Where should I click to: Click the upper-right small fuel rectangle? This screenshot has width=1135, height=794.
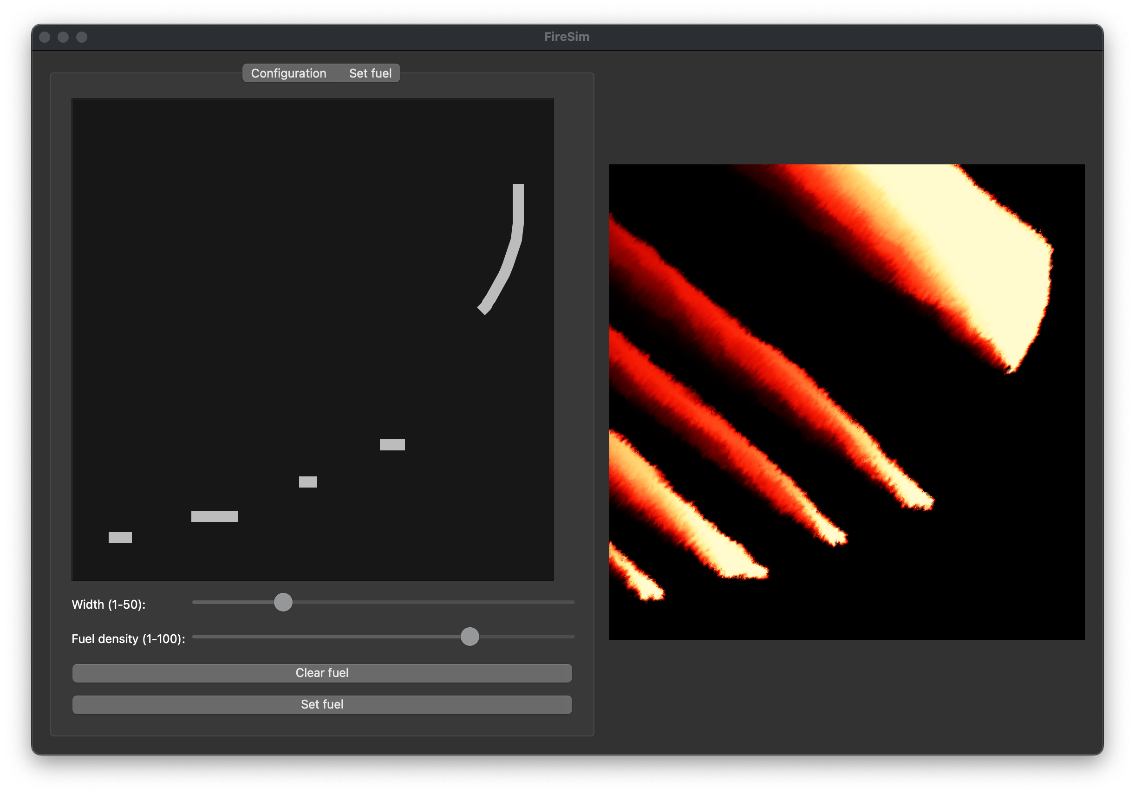[x=392, y=444]
